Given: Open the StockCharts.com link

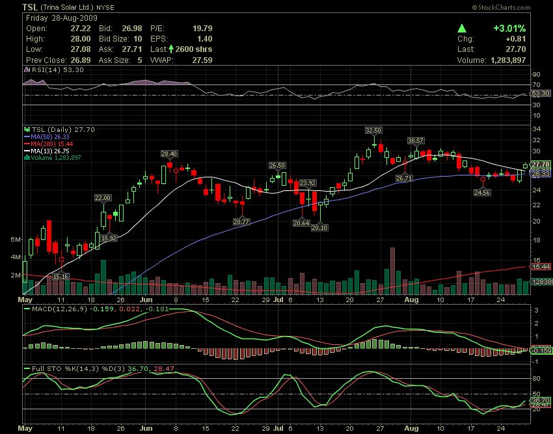Looking at the screenshot, I should pyautogui.click(x=504, y=7).
